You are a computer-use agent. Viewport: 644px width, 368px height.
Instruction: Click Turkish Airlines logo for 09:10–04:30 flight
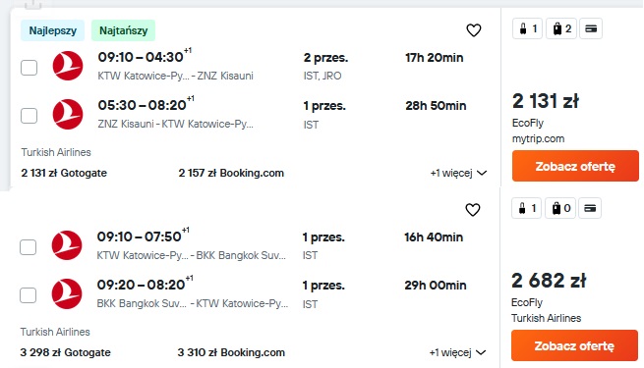point(68,66)
